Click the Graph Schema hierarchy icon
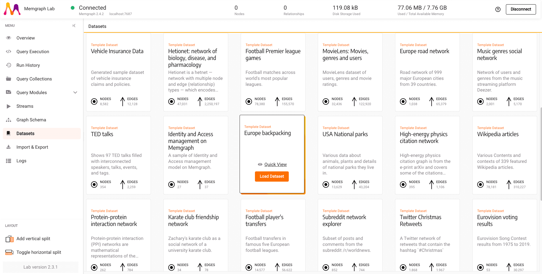Viewport: 542px width, 274px height. (9, 120)
